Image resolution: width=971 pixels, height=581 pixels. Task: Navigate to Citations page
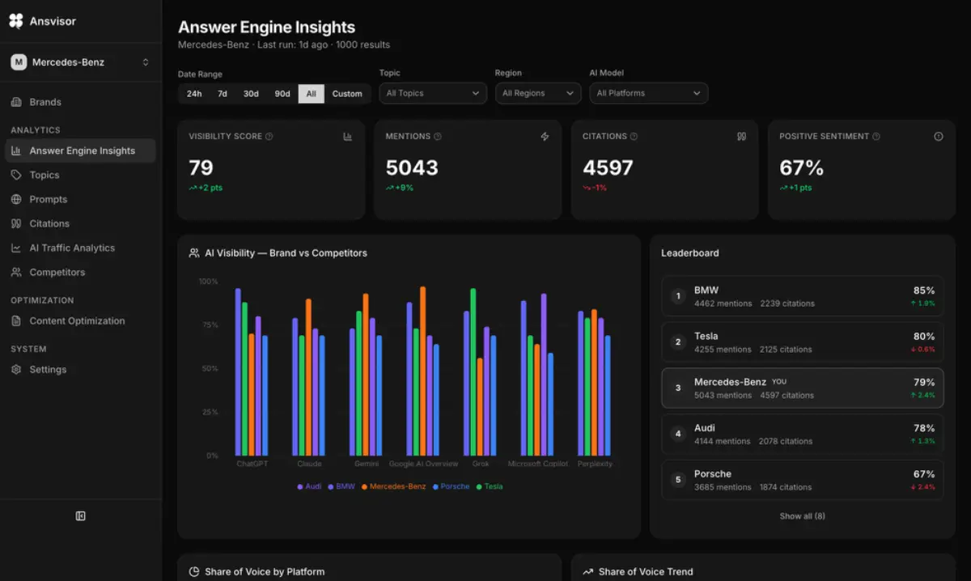tap(80, 223)
